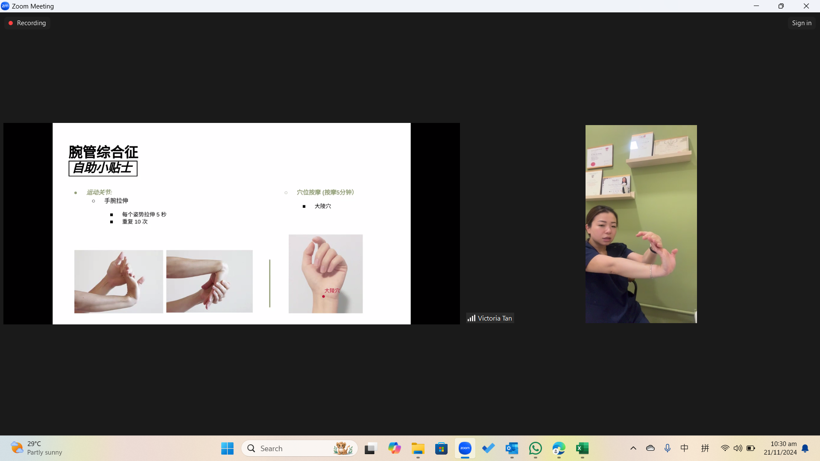Open the volume control in tray
This screenshot has height=461, width=820.
point(738,448)
